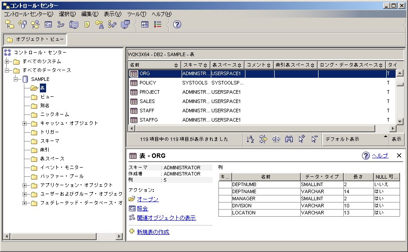Click table list horizontal scrollbar right arrow
Image resolution: width=408 pixels, height=252 pixels.
coord(393,128)
